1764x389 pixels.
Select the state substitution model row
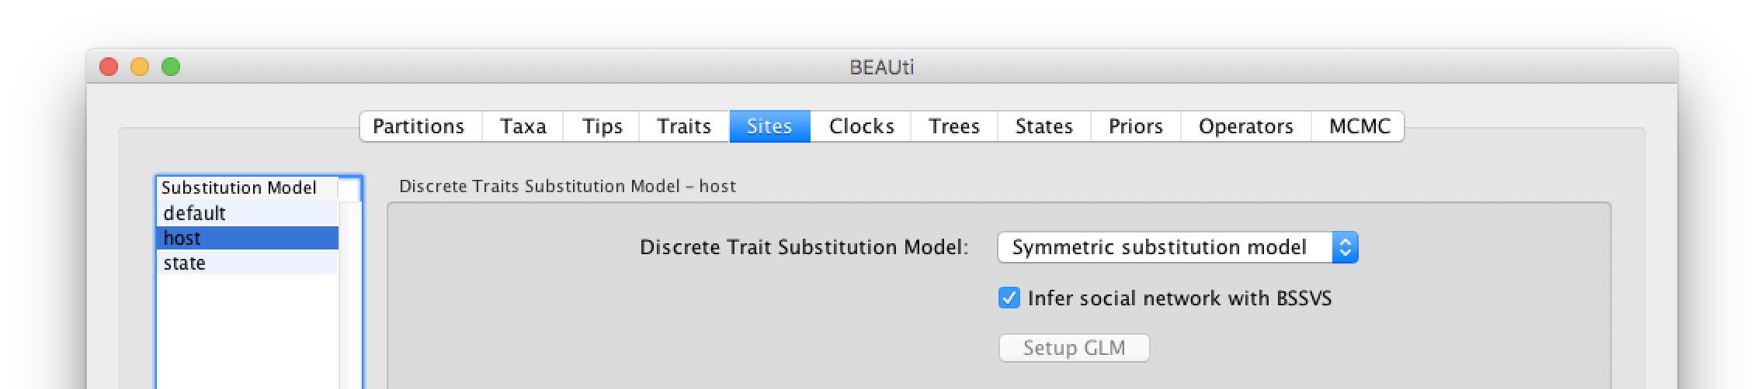pyautogui.click(x=248, y=263)
